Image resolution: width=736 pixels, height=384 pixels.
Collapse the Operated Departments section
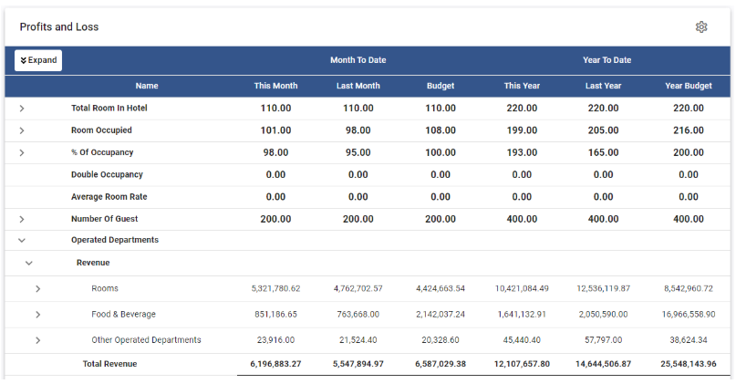[22, 240]
